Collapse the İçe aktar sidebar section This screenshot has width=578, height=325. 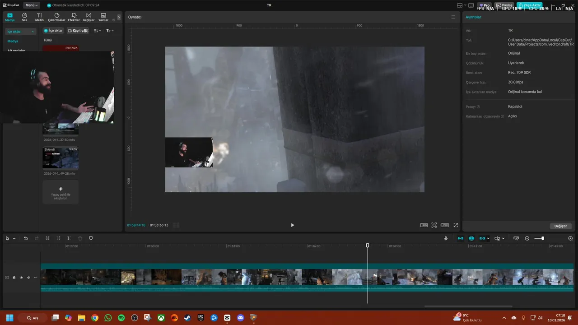(20, 32)
